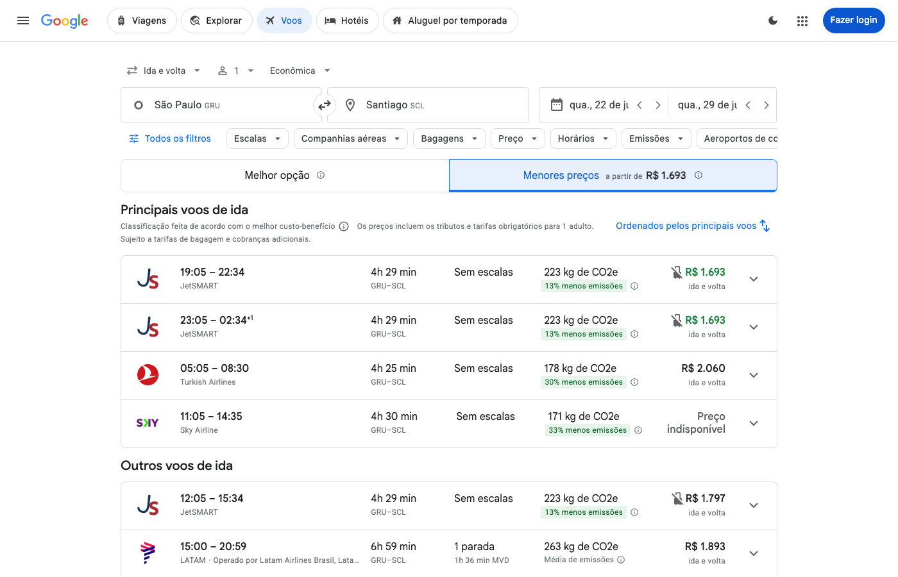The width and height of the screenshot is (898, 577).
Task: Open the Bagagens filter dropdown
Action: coord(449,138)
